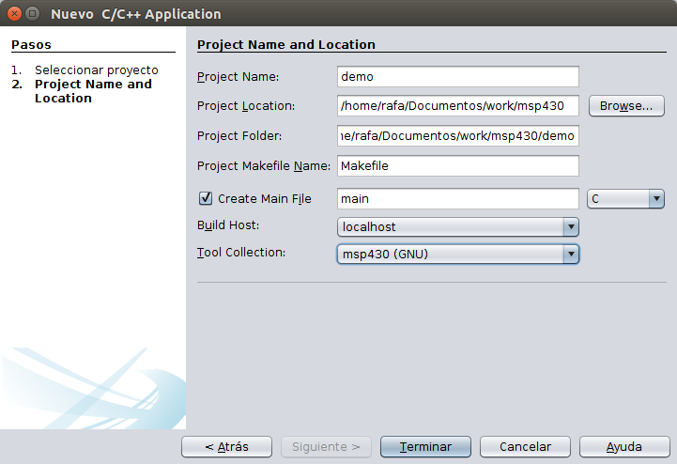Viewport: 677px width, 464px height.
Task: Expand the Build Host localhost dropdown
Action: point(457,226)
